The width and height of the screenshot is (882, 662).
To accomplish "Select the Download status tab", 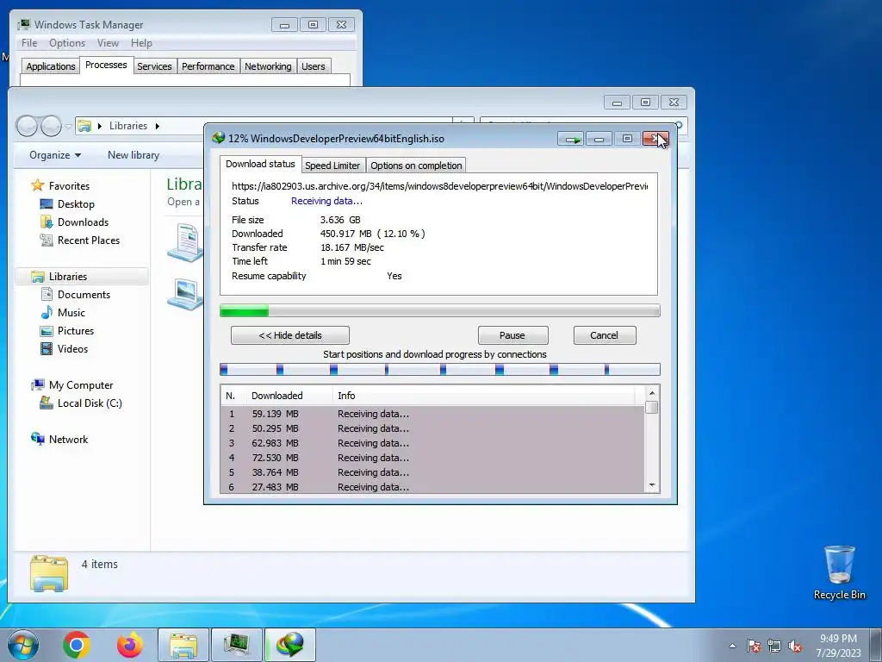I will 260,164.
